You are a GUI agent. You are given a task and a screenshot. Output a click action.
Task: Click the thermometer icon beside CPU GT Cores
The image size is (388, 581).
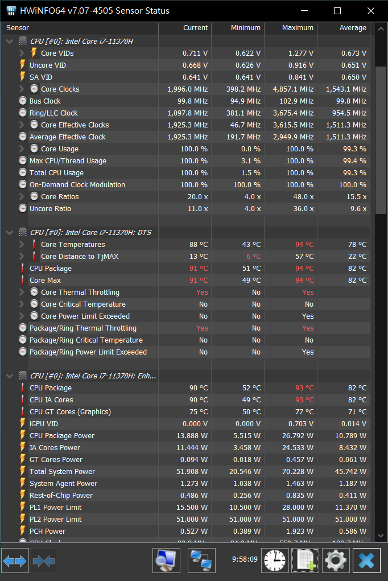coord(23,411)
